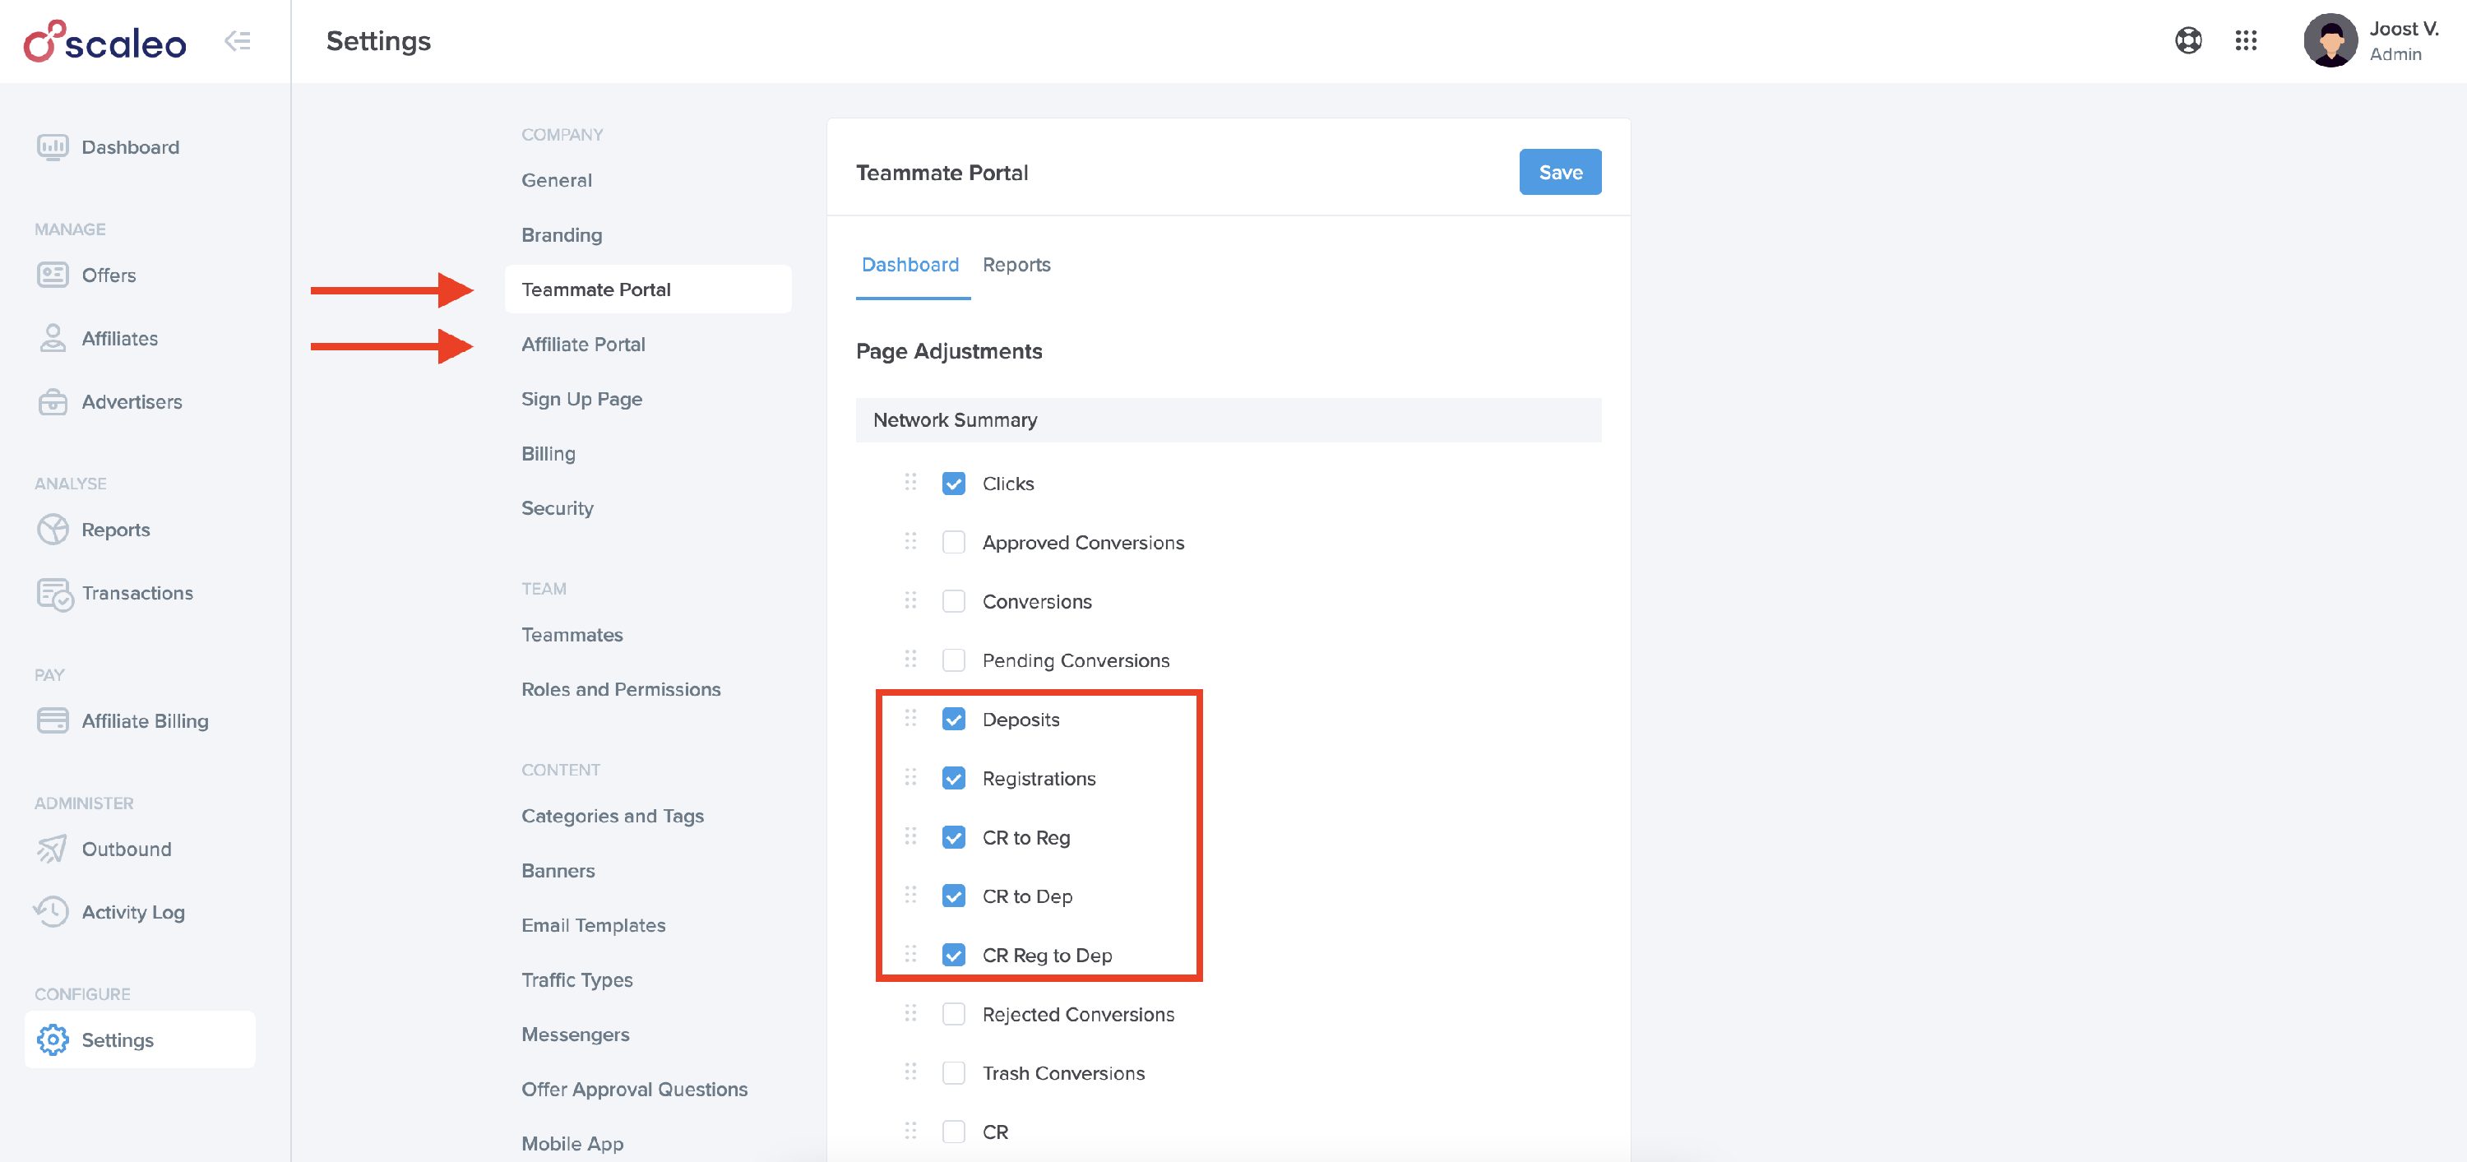
Task: Click the Activity Log icon in sidebar
Action: (x=52, y=910)
